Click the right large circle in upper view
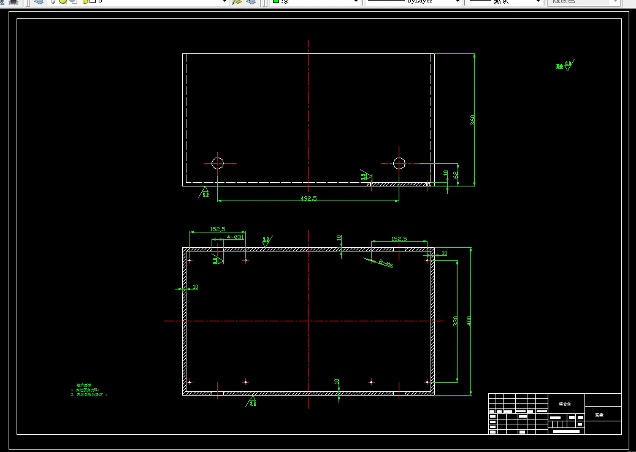 pos(399,164)
